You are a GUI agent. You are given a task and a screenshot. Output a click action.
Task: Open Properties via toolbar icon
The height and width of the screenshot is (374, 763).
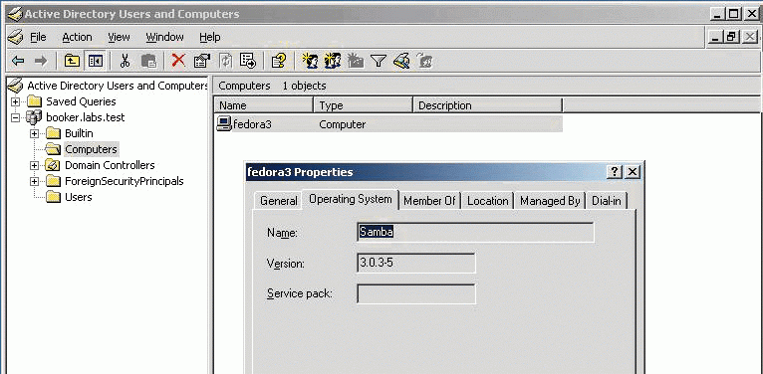(201, 61)
